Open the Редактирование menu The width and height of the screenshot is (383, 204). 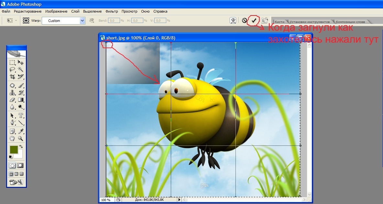pos(27,11)
